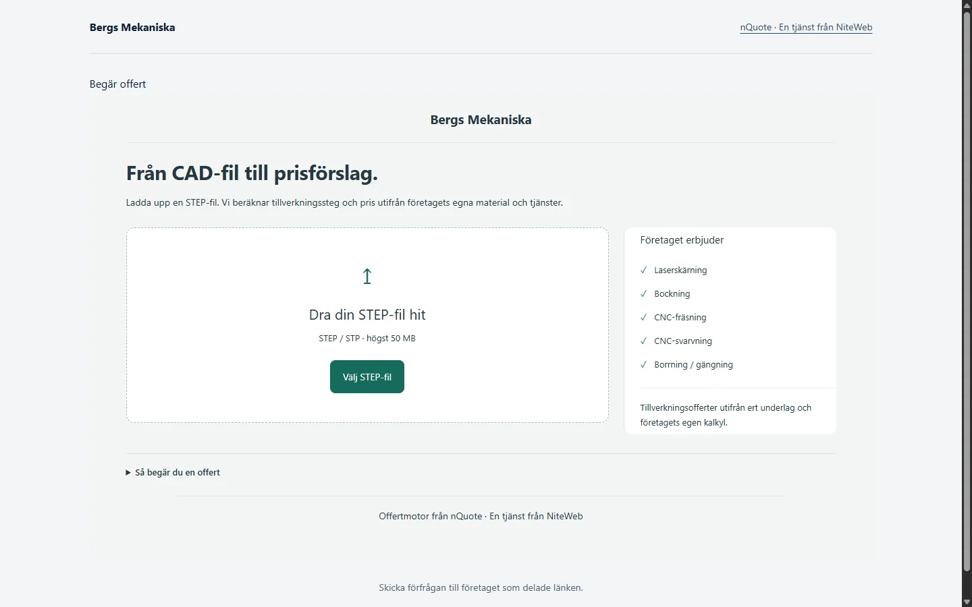Click the "Välj STEP-fil" button

point(367,377)
